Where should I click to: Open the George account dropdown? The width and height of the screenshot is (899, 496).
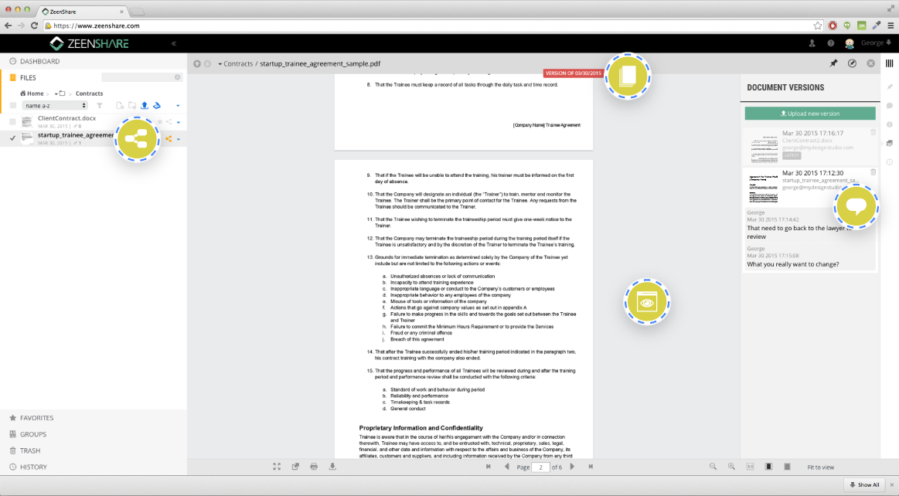coord(876,43)
